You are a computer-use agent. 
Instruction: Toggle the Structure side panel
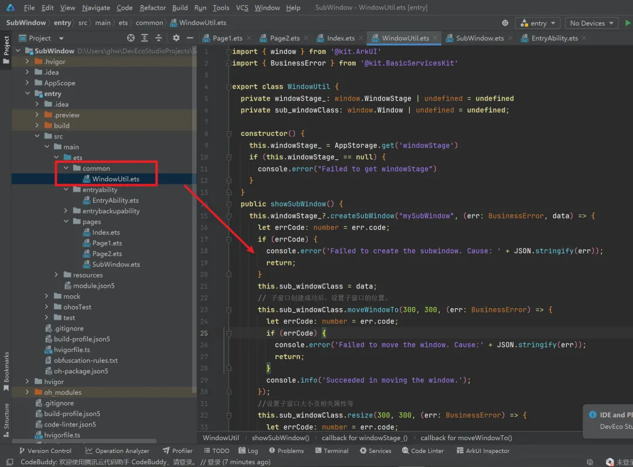coord(6,417)
